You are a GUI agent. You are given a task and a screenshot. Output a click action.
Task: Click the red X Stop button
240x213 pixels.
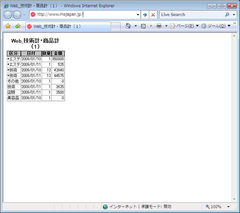pyautogui.click(x=153, y=15)
